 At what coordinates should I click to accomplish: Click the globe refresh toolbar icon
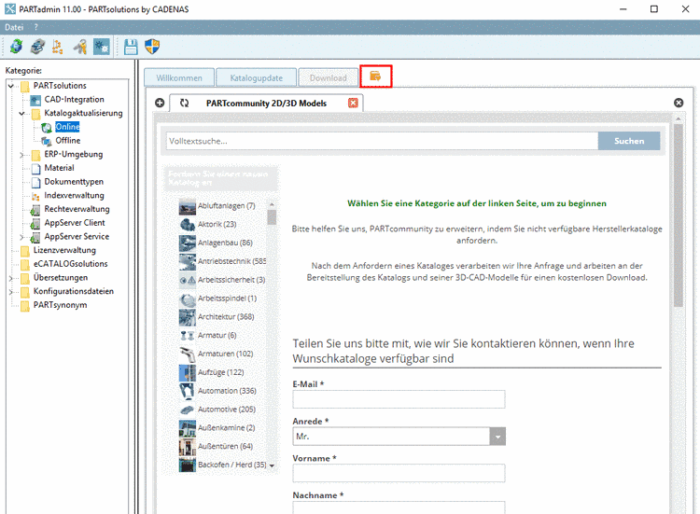17,47
